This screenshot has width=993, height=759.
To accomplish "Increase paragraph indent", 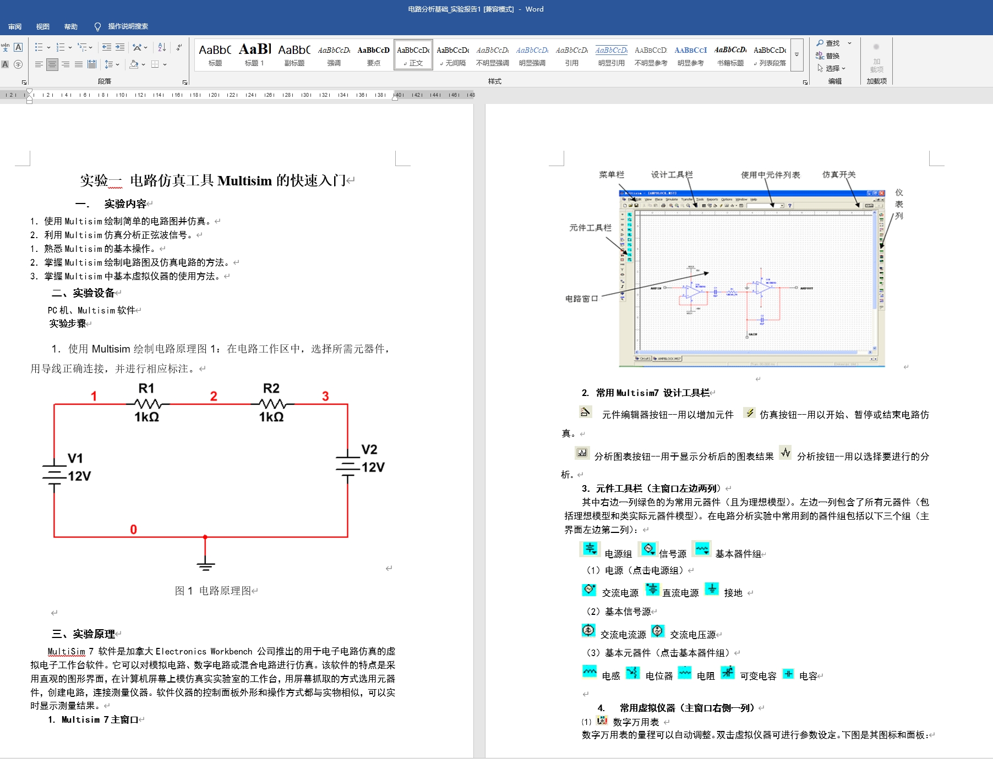I will click(120, 47).
